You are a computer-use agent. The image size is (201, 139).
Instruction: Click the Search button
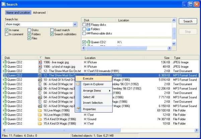188,21
